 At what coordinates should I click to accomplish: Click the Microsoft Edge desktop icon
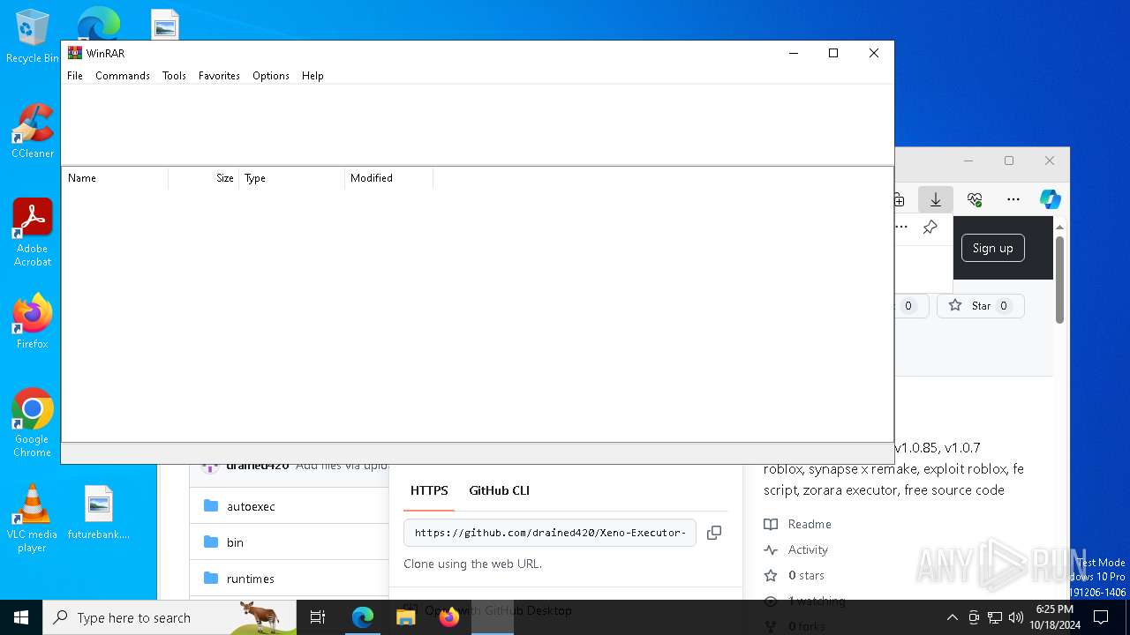99,23
